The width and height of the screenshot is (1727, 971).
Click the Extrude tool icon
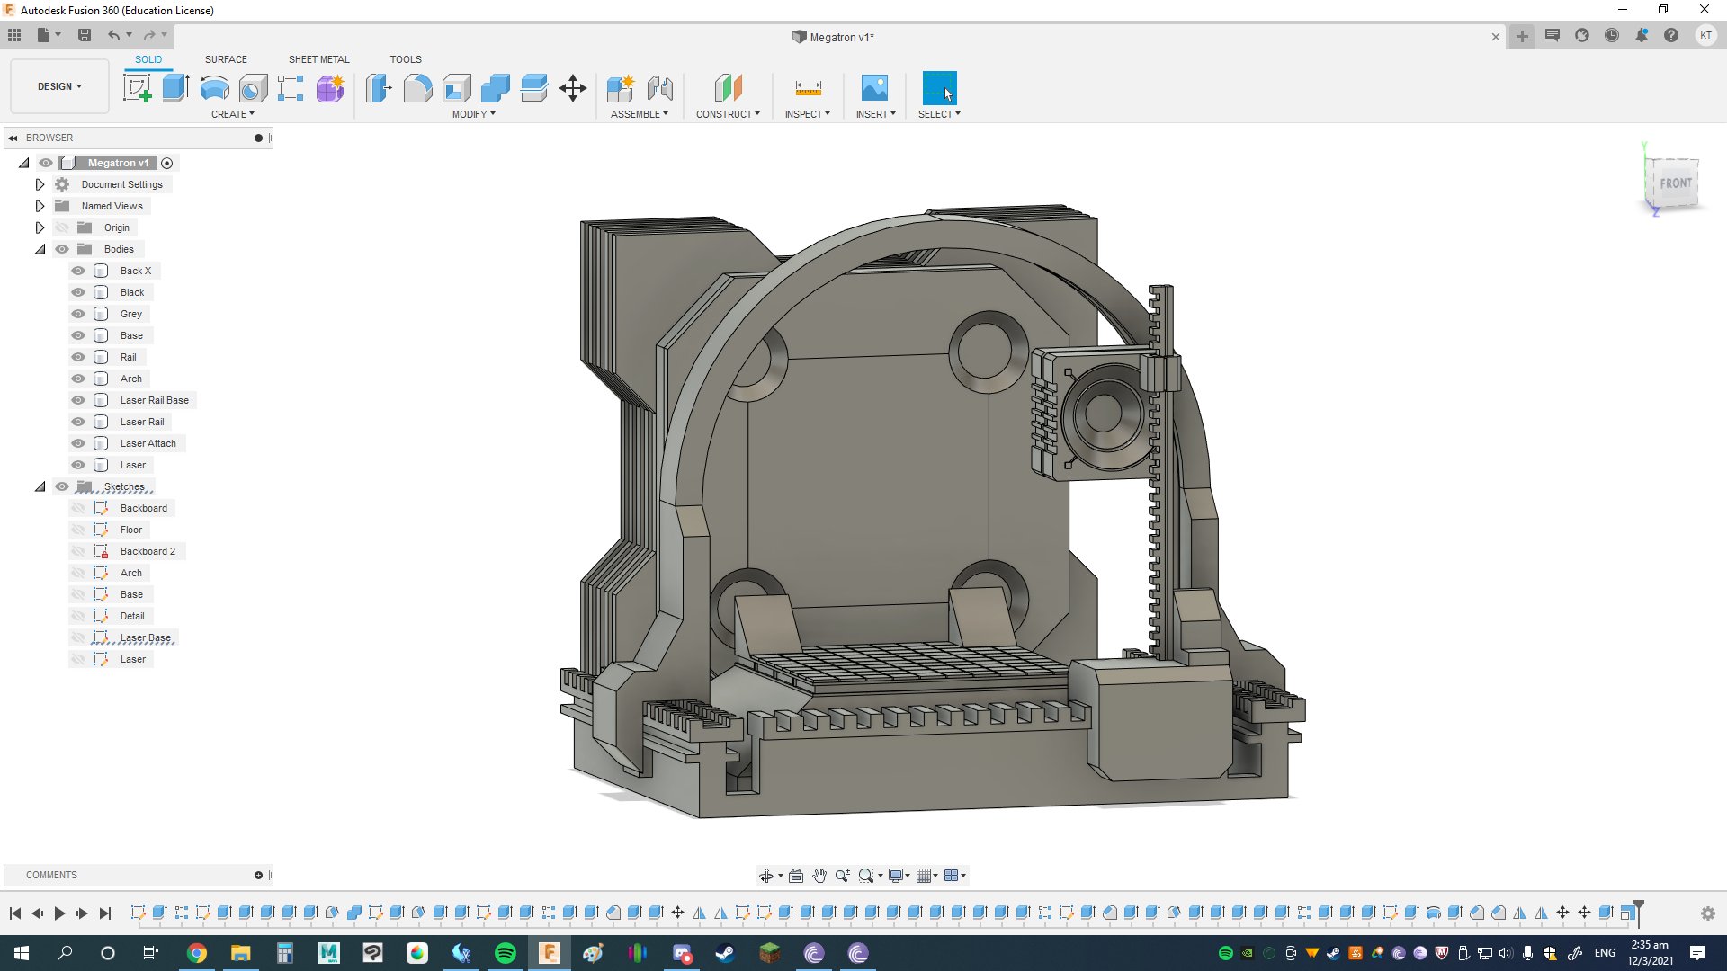tap(175, 88)
